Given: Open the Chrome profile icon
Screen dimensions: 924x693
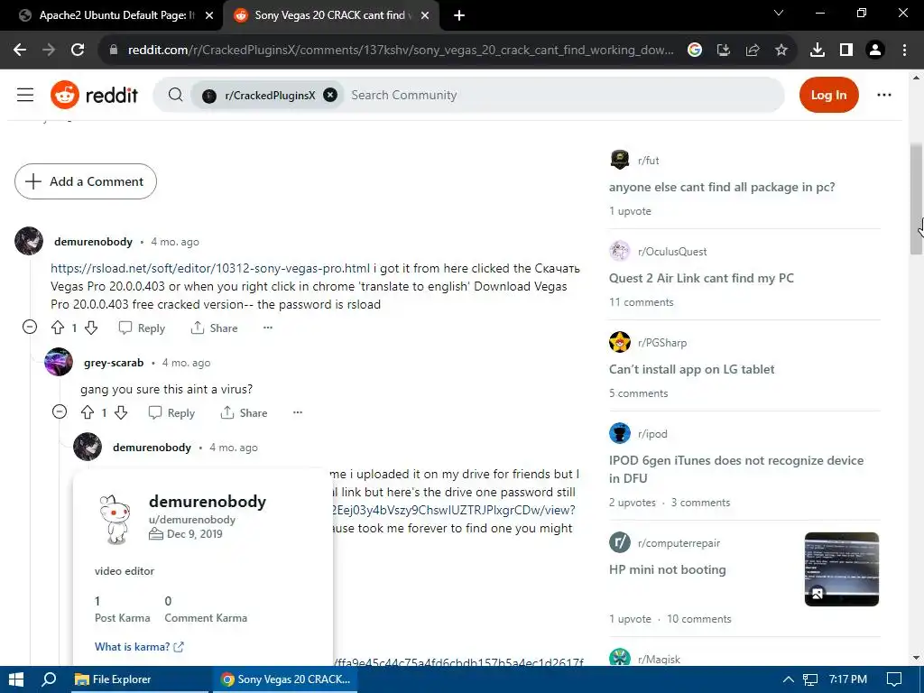Looking at the screenshot, I should (875, 51).
